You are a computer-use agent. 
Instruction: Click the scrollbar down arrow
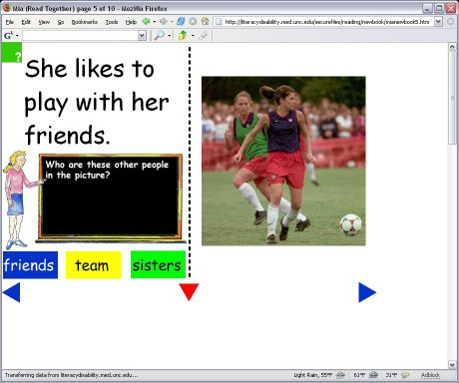coord(452,365)
